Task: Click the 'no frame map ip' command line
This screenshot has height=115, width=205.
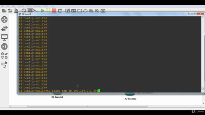Action: click(x=59, y=91)
